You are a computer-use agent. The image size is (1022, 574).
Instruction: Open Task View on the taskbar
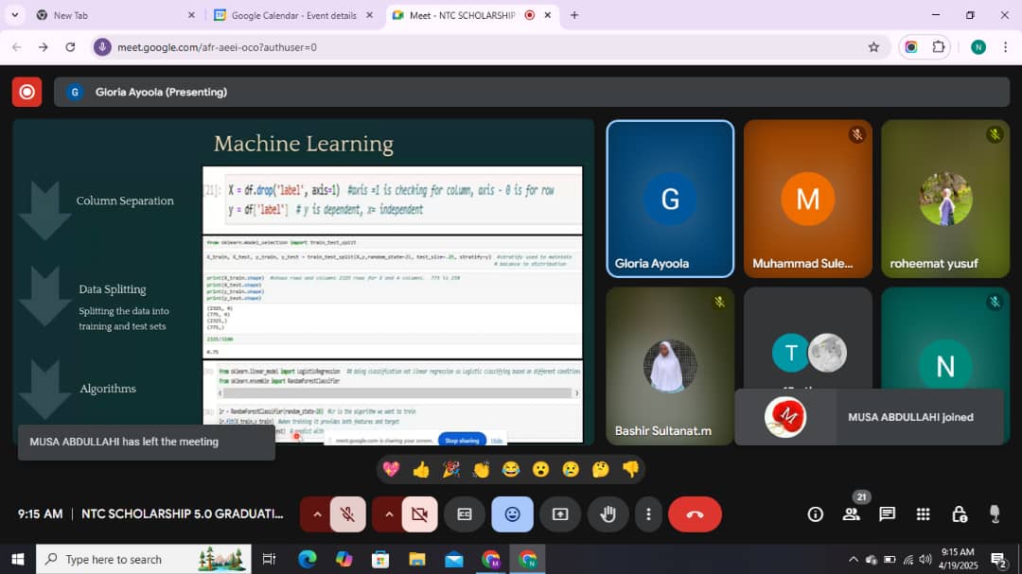[x=269, y=559]
